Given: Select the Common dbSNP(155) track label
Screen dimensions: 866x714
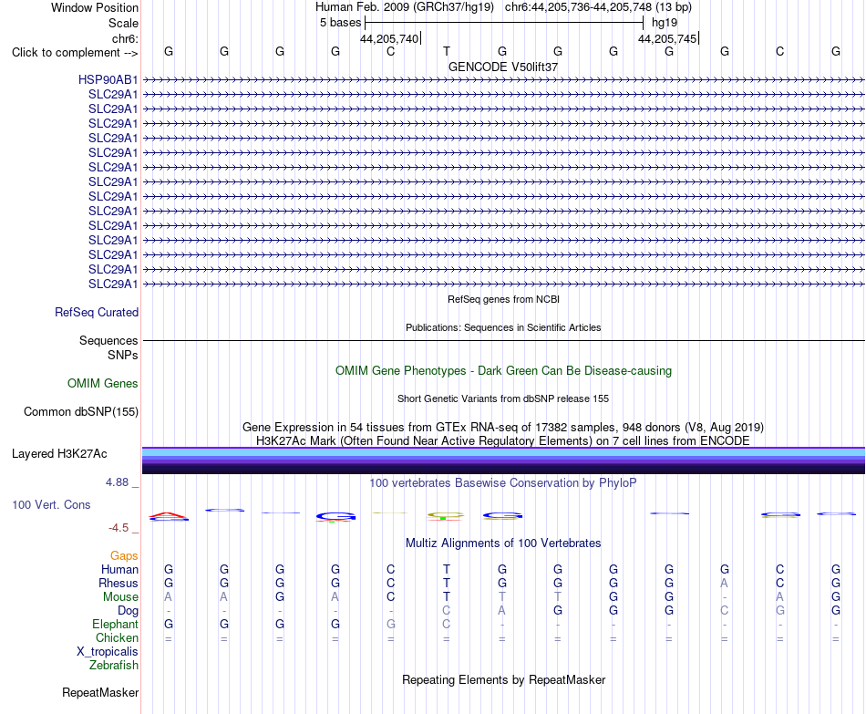Looking at the screenshot, I should coord(81,411).
